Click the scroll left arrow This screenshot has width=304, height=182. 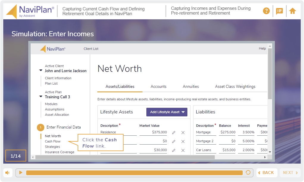(x=33, y=157)
